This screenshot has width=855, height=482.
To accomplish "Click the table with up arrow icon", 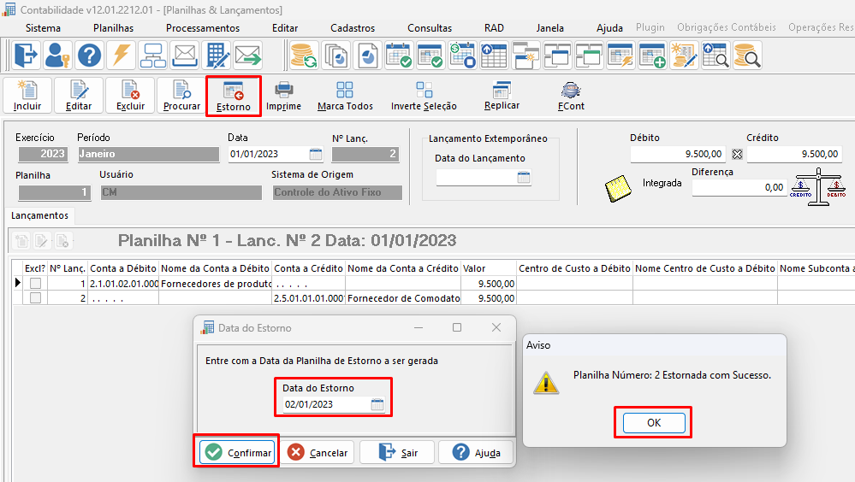I will point(494,55).
